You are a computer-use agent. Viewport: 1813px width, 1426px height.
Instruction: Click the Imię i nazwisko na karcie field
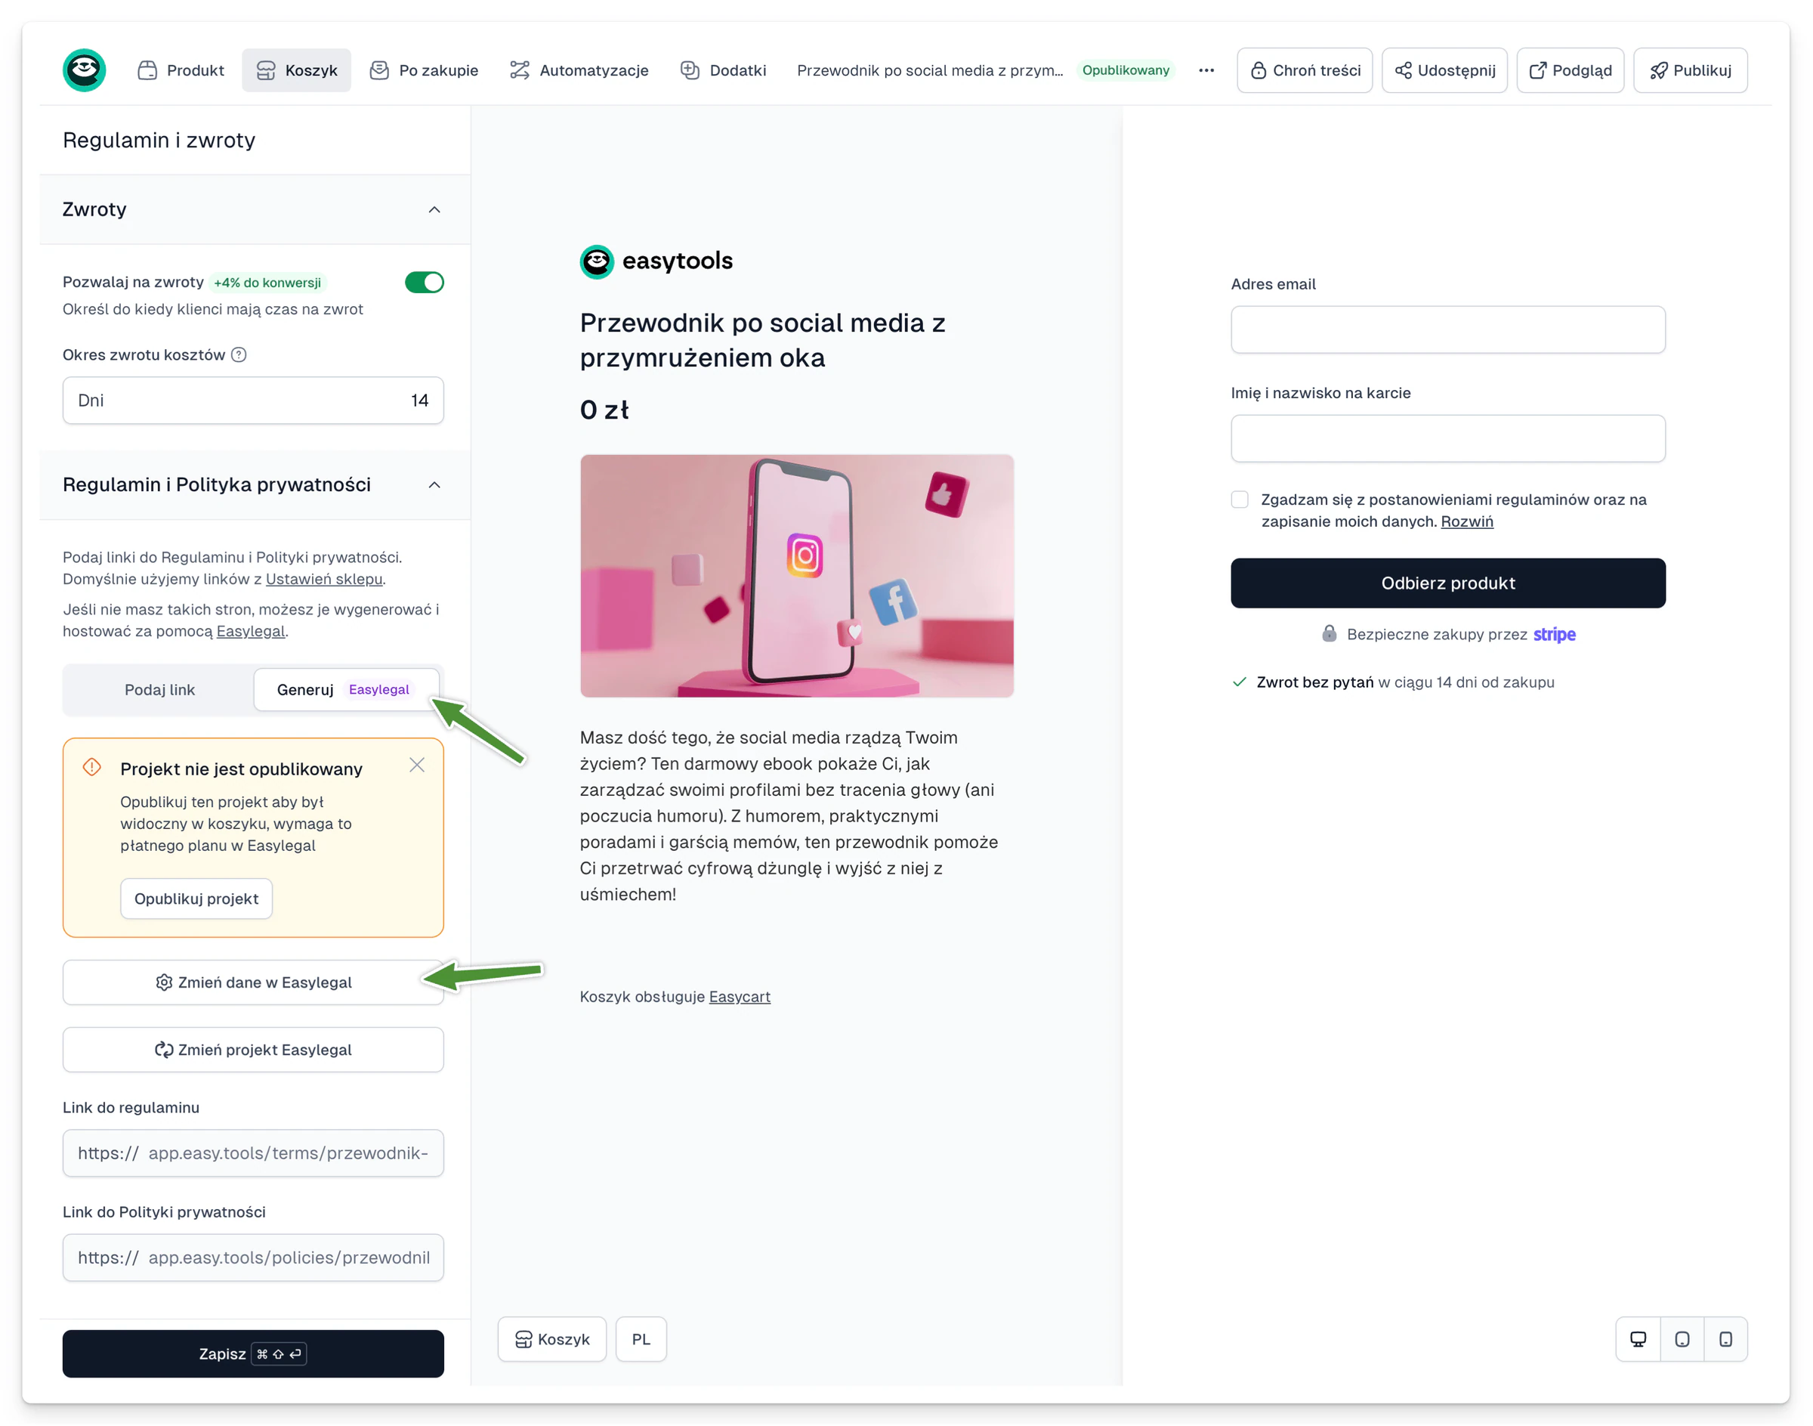[x=1448, y=438]
